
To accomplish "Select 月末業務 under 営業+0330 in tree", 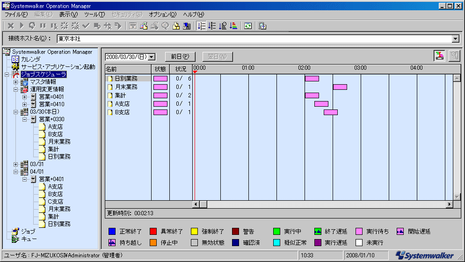I will pos(59,142).
